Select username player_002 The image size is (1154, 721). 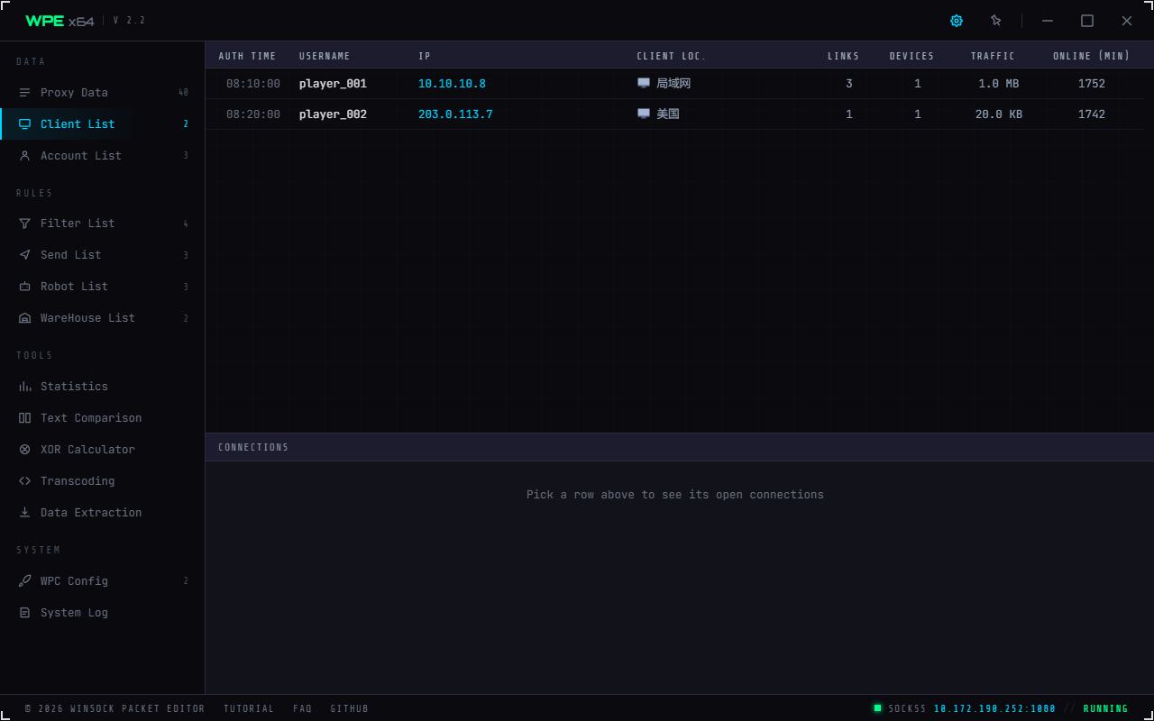[333, 114]
